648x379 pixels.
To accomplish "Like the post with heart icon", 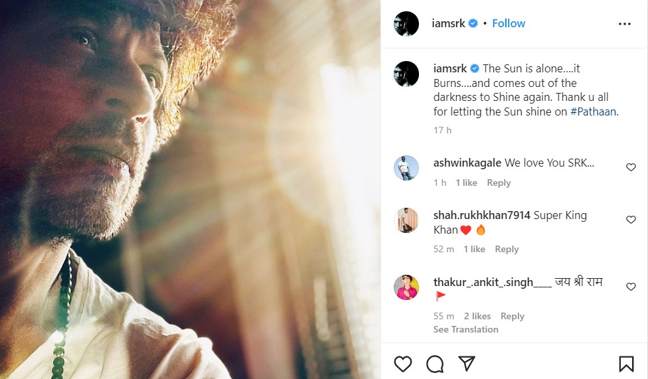I will (403, 364).
